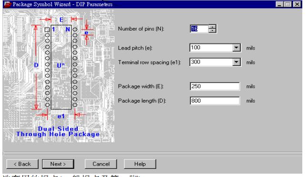
Task: Proceed with the Next button
Action: tap(58, 164)
